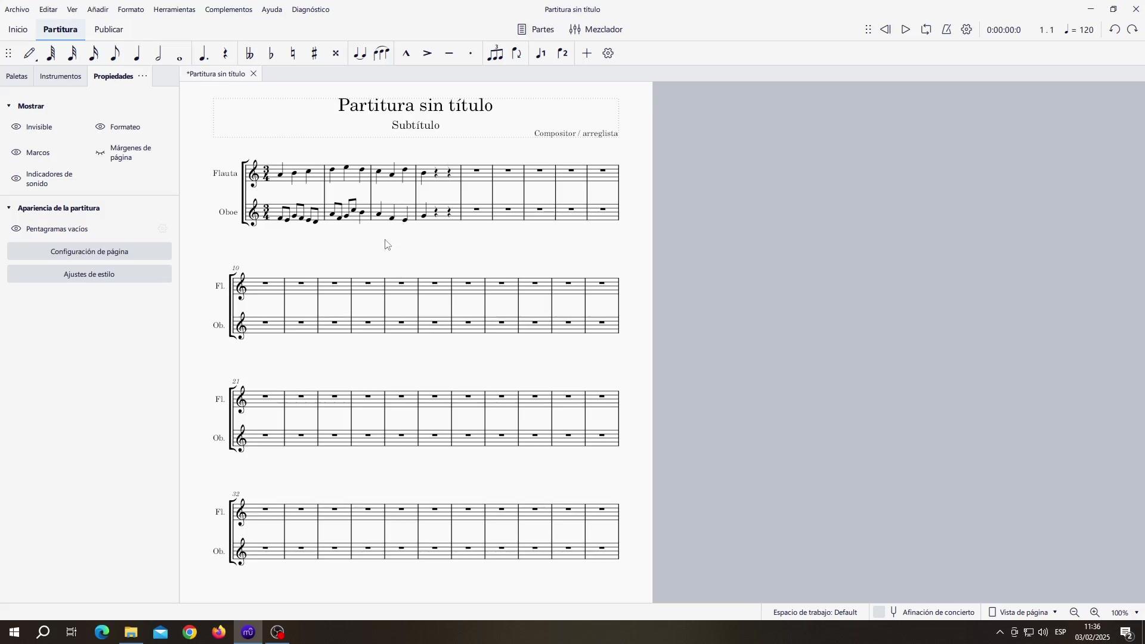Viewport: 1145px width, 644px height.
Task: Toggle the flat accidental icon
Action: pos(271,54)
